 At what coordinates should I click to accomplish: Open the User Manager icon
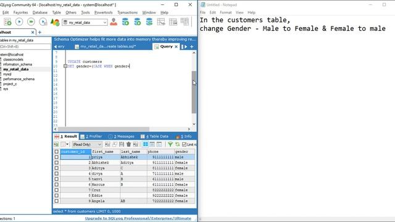click(114, 22)
